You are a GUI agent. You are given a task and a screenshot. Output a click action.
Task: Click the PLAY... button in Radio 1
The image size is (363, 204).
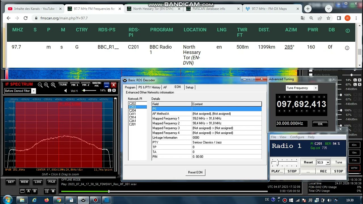(277, 171)
